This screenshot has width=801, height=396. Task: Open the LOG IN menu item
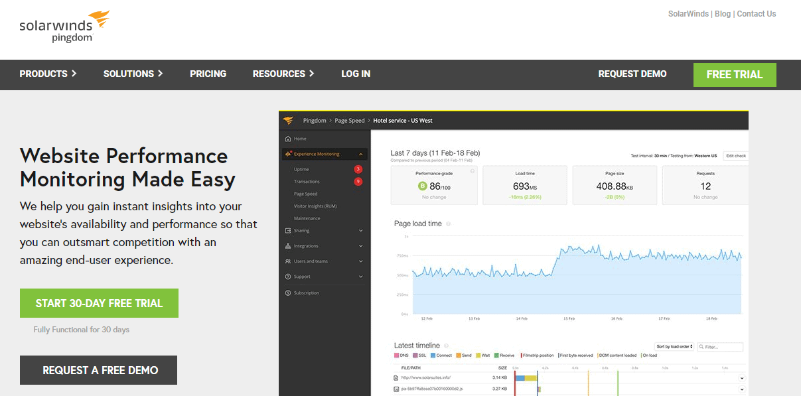[356, 74]
